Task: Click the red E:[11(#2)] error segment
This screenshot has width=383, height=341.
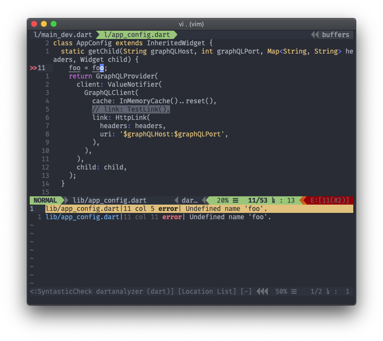Action: point(329,200)
